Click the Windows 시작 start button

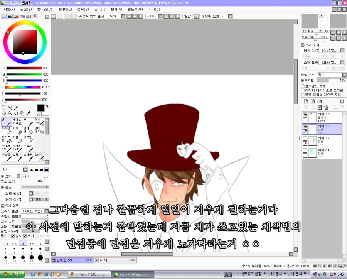tap(12, 274)
